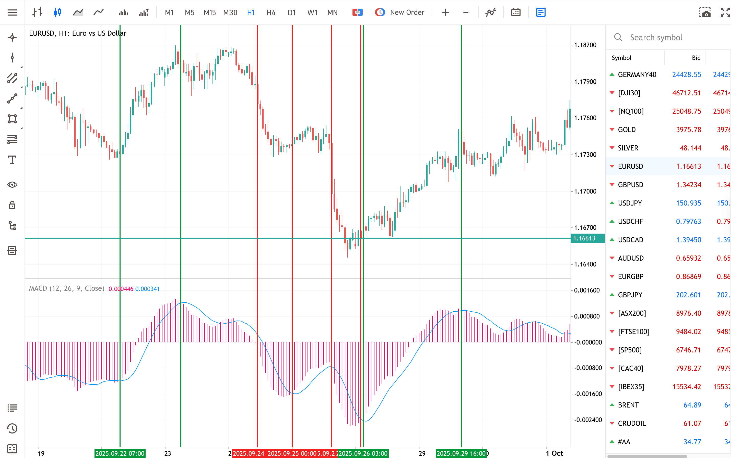Image resolution: width=731 pixels, height=458 pixels.
Task: Take a chart screenshot
Action: [x=705, y=12]
